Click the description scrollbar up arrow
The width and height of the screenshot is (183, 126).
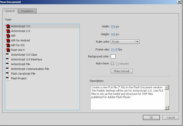pyautogui.click(x=167, y=88)
